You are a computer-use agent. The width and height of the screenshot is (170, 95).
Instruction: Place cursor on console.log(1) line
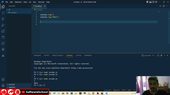[47, 15]
